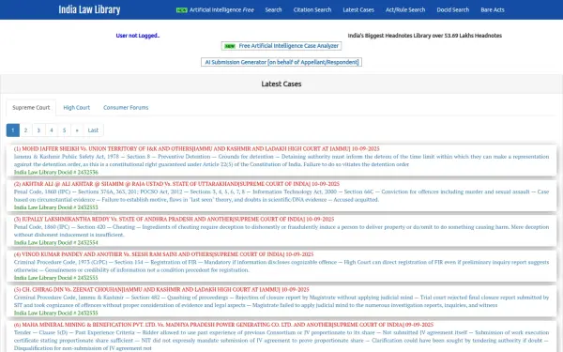563x352 pixels.
Task: Click the Tender Clause 5(D) headnote
Action: click(x=281, y=340)
